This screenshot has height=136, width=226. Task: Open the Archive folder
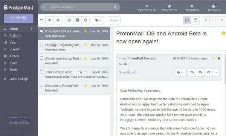[14, 56]
